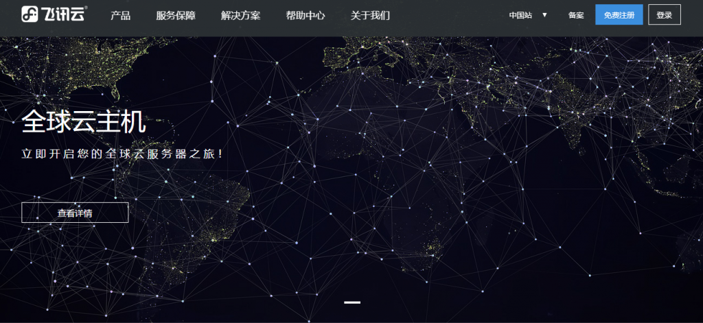Open 帮助中心 from the top bar
Screen dimensions: 703x323
[x=306, y=15]
